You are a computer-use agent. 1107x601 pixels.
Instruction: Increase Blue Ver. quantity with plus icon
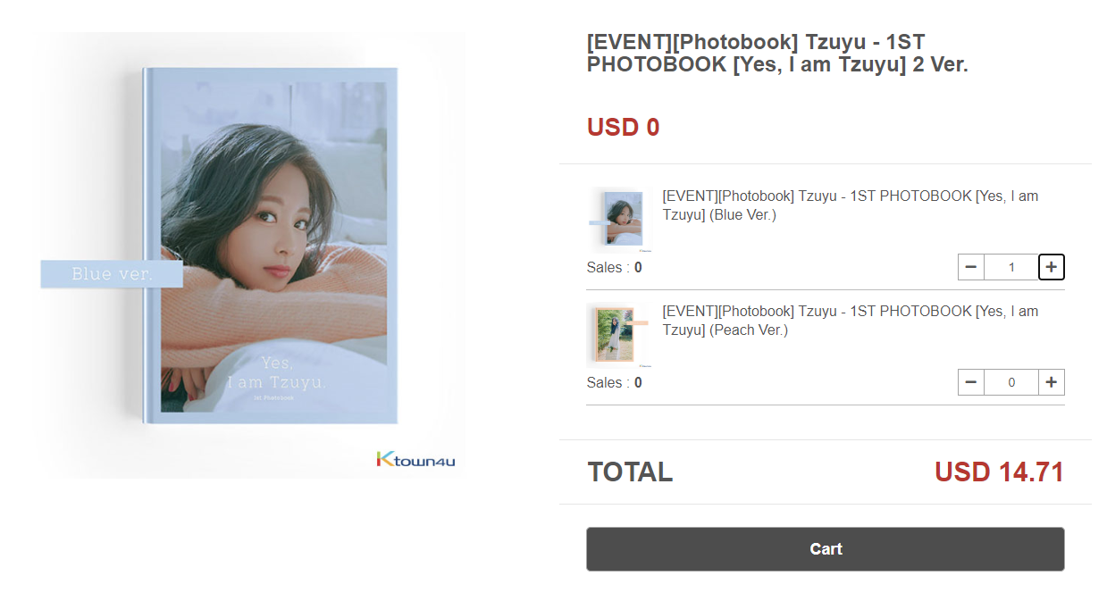point(1052,267)
